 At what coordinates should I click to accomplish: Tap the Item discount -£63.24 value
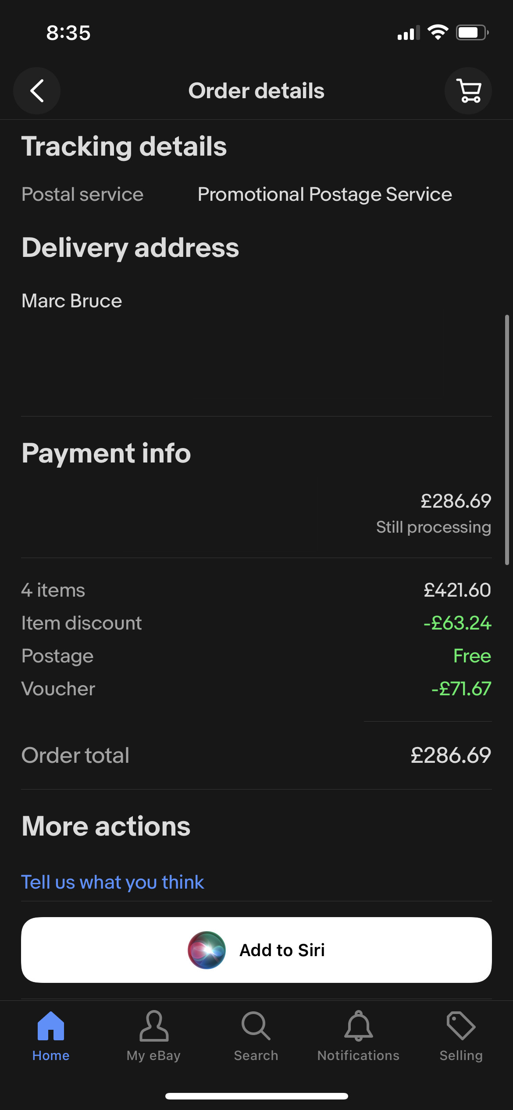click(457, 623)
